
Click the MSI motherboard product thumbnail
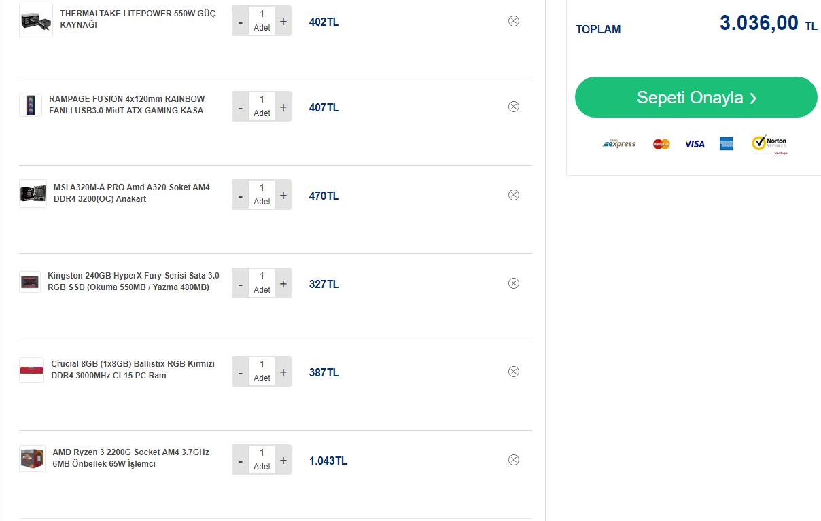point(33,194)
